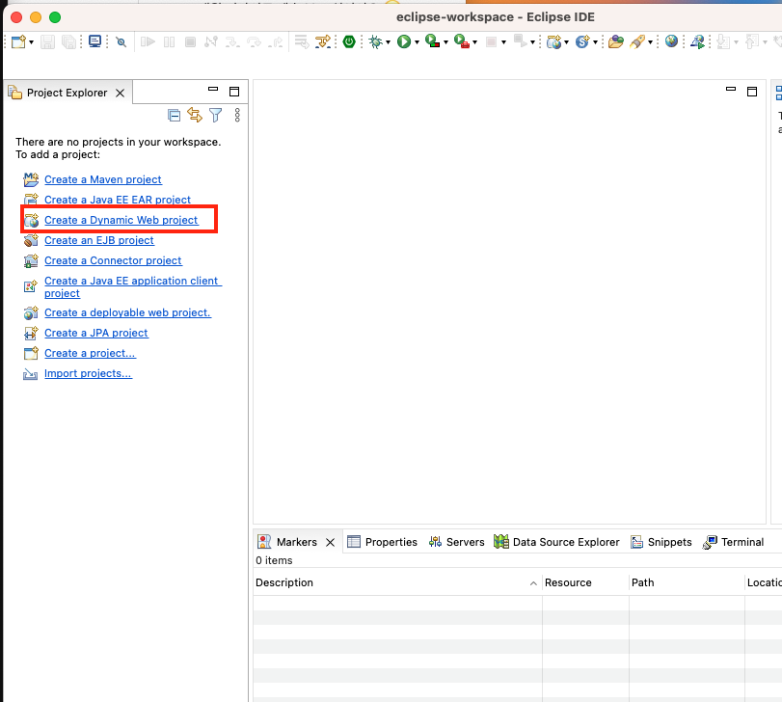Click Create a Java EE EAR project
782x702 pixels.
[x=118, y=200]
